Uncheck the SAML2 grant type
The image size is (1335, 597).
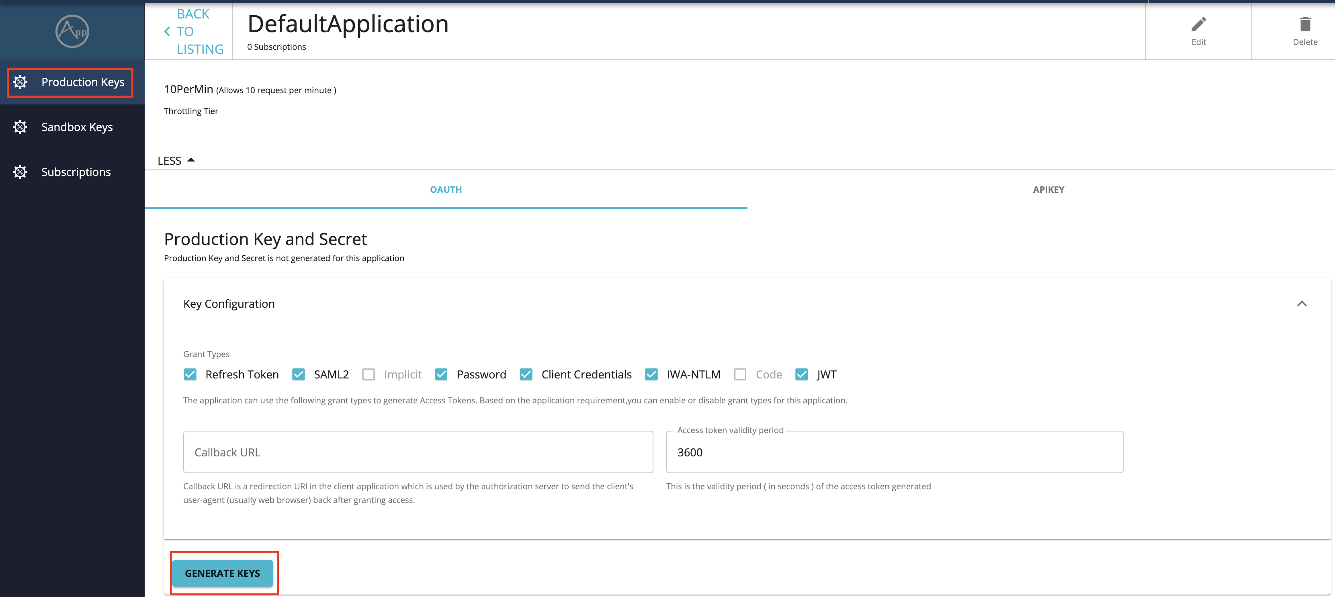coord(299,374)
